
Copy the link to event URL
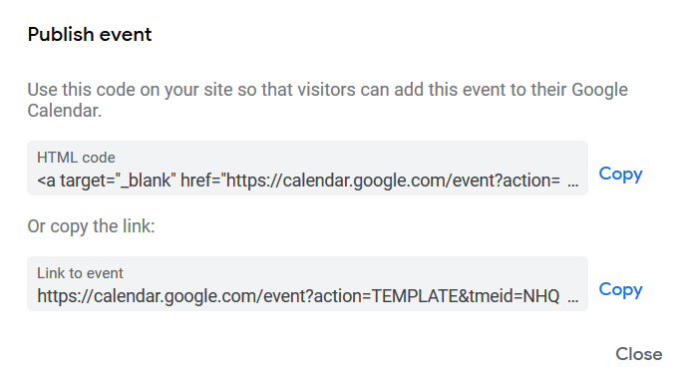620,289
